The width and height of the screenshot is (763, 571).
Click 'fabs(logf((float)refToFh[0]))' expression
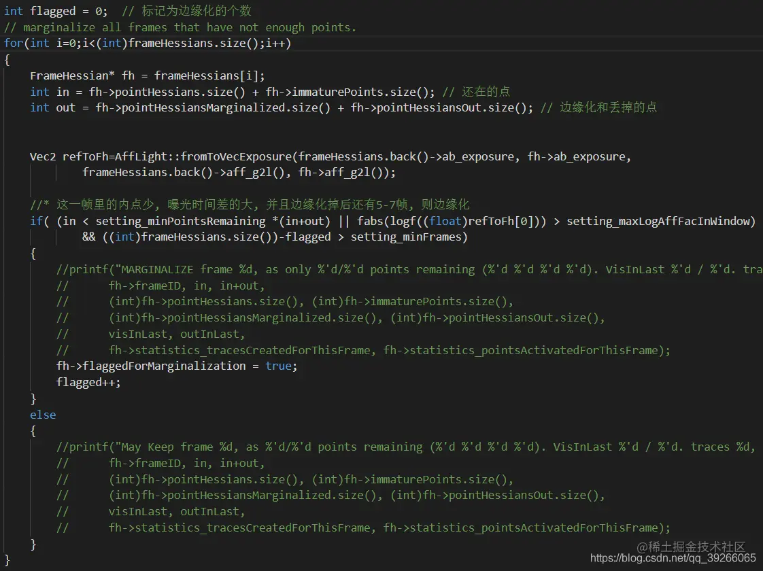452,222
